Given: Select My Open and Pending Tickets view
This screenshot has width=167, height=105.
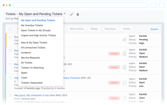Looking at the screenshot, I should (x=38, y=20).
